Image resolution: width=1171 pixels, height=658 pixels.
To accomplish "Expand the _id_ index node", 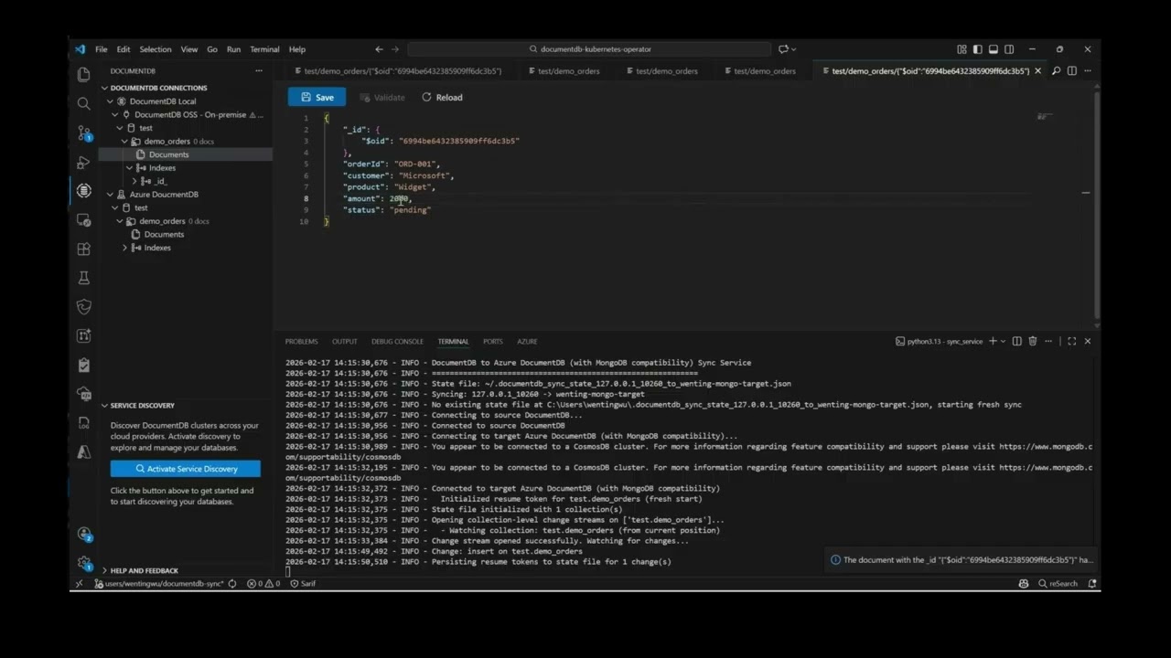I will point(134,181).
